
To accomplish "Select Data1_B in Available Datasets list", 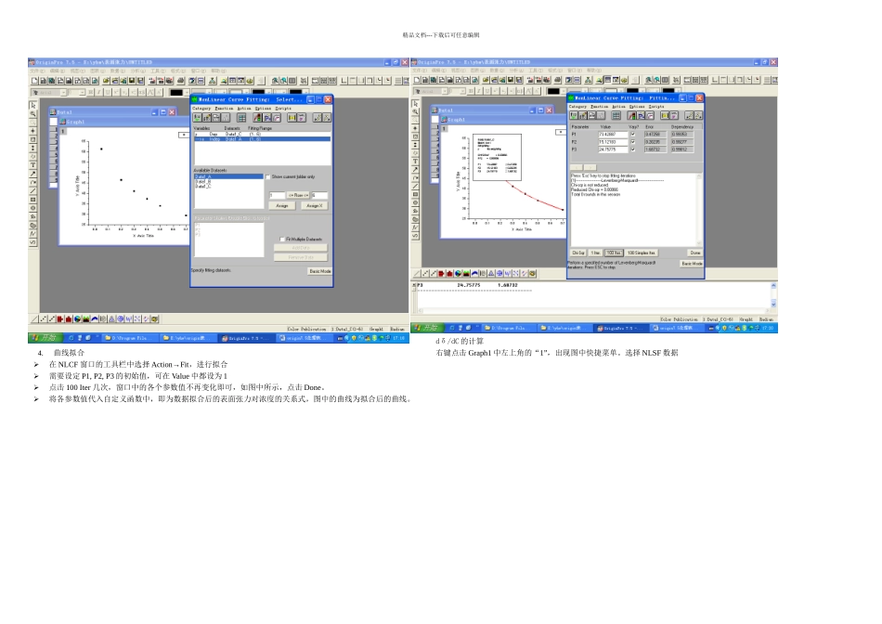I will [x=228, y=182].
